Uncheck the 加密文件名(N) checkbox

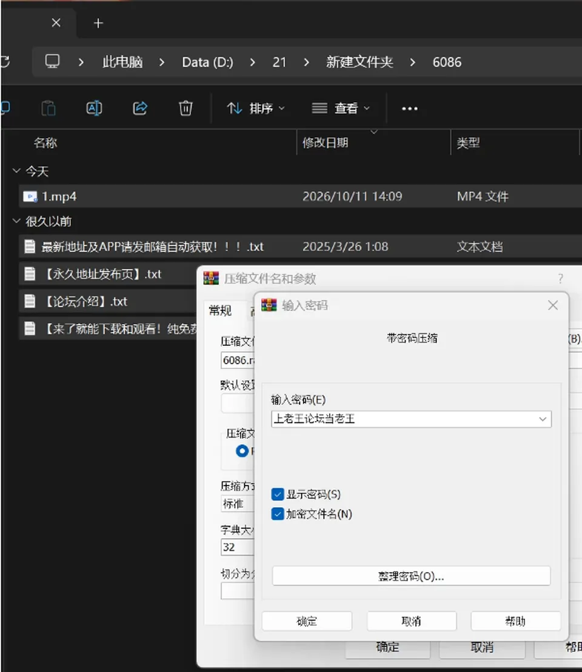pos(278,513)
